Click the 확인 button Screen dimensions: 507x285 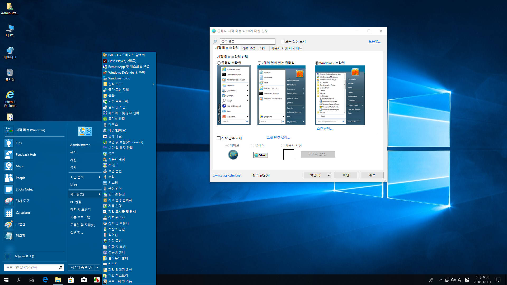click(x=346, y=175)
